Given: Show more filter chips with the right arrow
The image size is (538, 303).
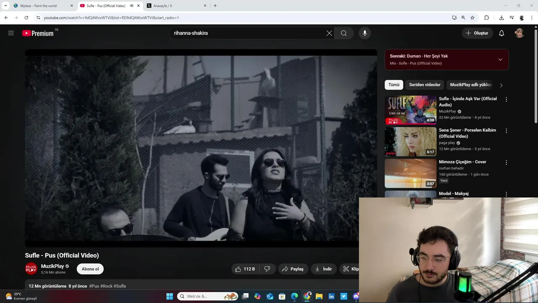Looking at the screenshot, I should pyautogui.click(x=501, y=85).
